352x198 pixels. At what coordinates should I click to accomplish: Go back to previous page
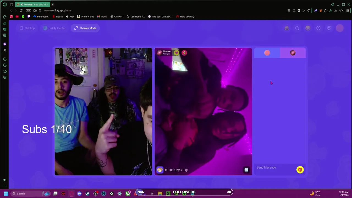11,10
